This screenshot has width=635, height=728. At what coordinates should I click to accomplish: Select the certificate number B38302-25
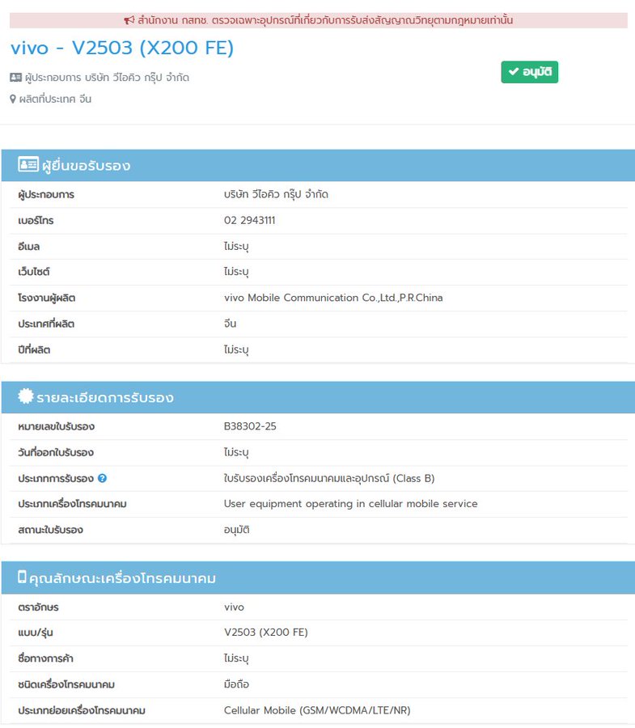pos(250,426)
